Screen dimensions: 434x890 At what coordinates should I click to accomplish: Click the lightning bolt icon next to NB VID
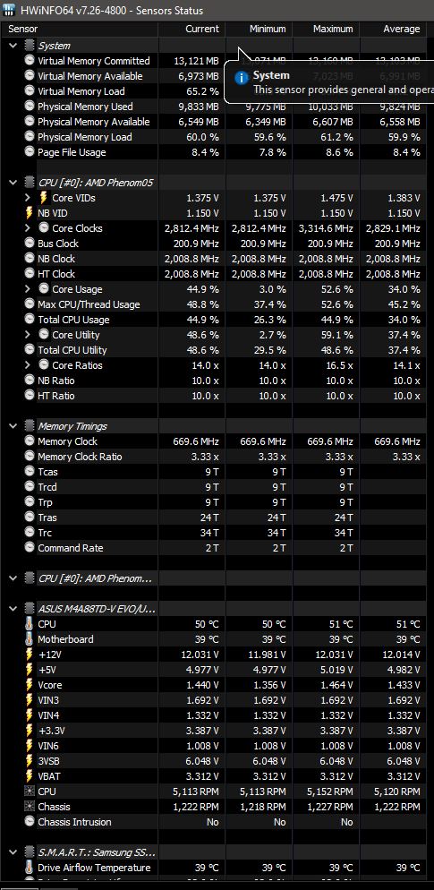tap(30, 213)
